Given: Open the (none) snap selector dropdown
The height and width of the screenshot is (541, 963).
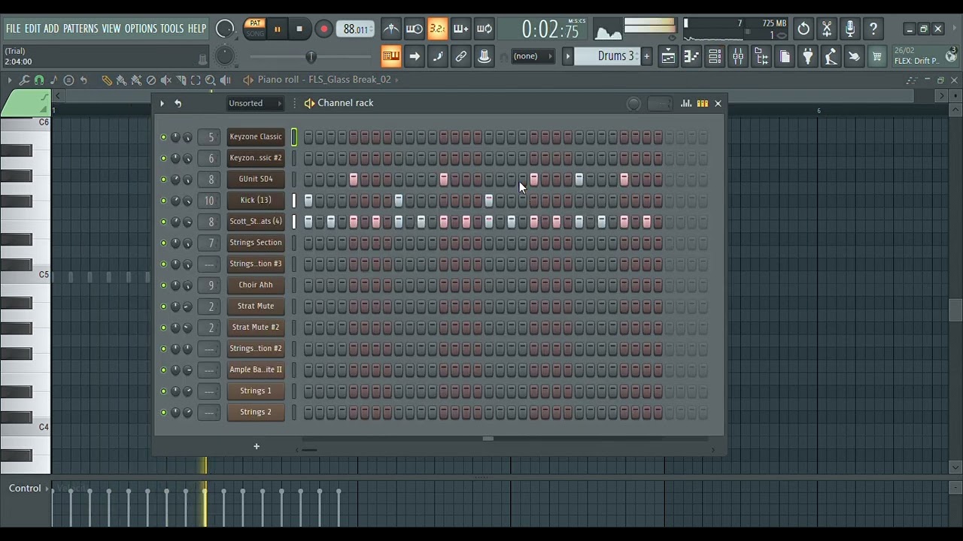Looking at the screenshot, I should (533, 56).
